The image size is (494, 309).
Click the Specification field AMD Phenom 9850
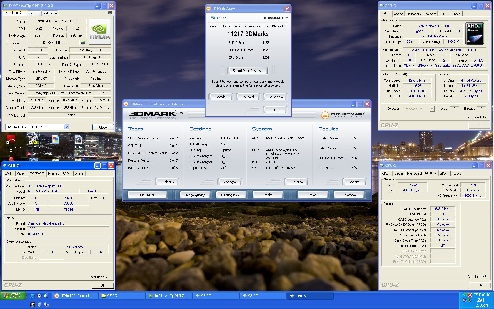444,50
